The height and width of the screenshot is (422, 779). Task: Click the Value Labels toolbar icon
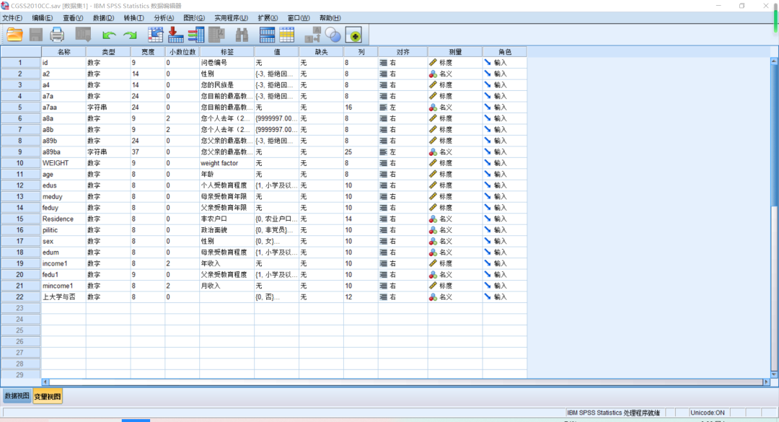(312, 35)
